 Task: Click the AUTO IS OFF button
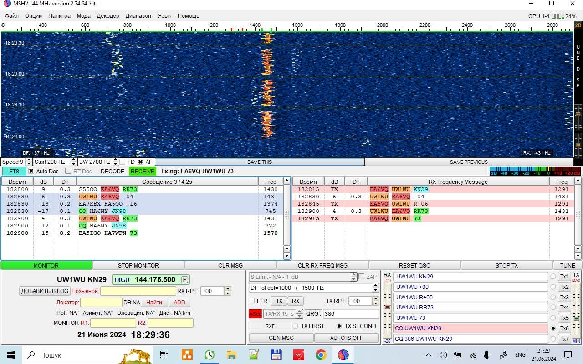[347, 338]
